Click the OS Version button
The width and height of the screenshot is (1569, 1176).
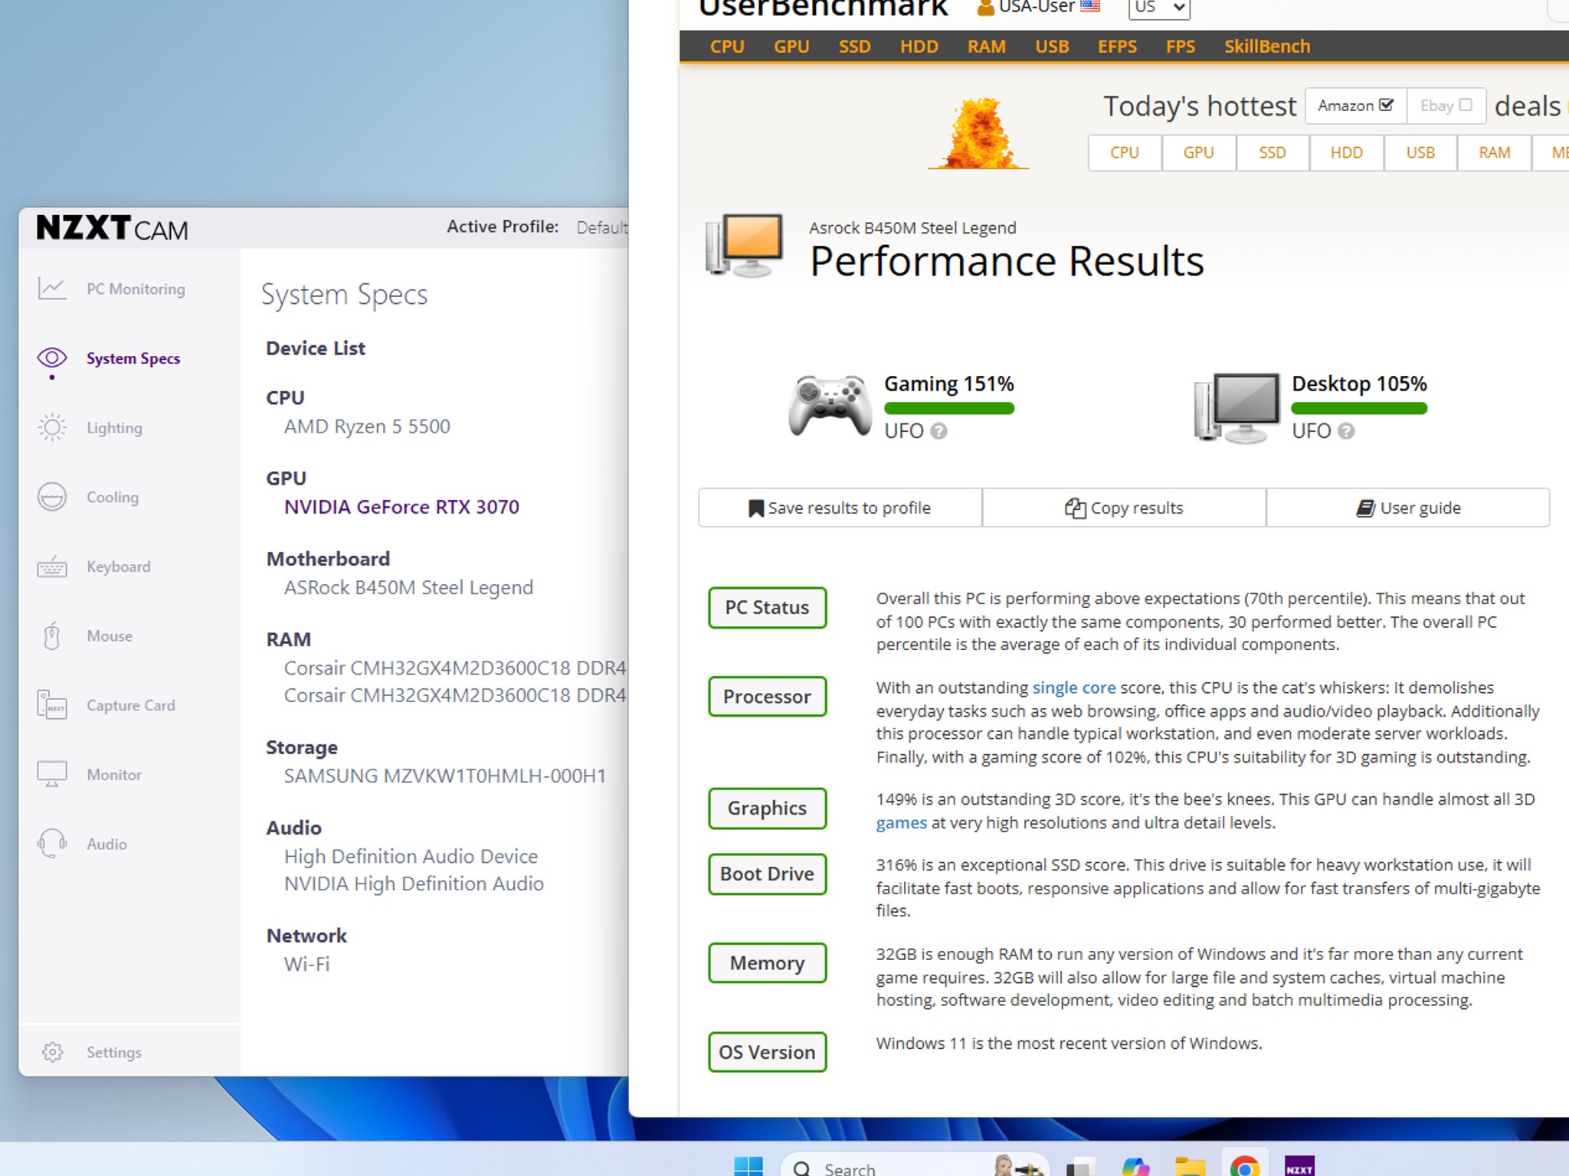767,1052
